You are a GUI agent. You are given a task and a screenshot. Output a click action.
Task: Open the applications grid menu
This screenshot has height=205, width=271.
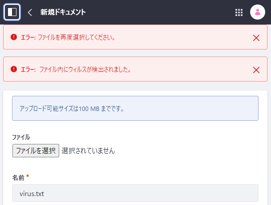click(239, 12)
